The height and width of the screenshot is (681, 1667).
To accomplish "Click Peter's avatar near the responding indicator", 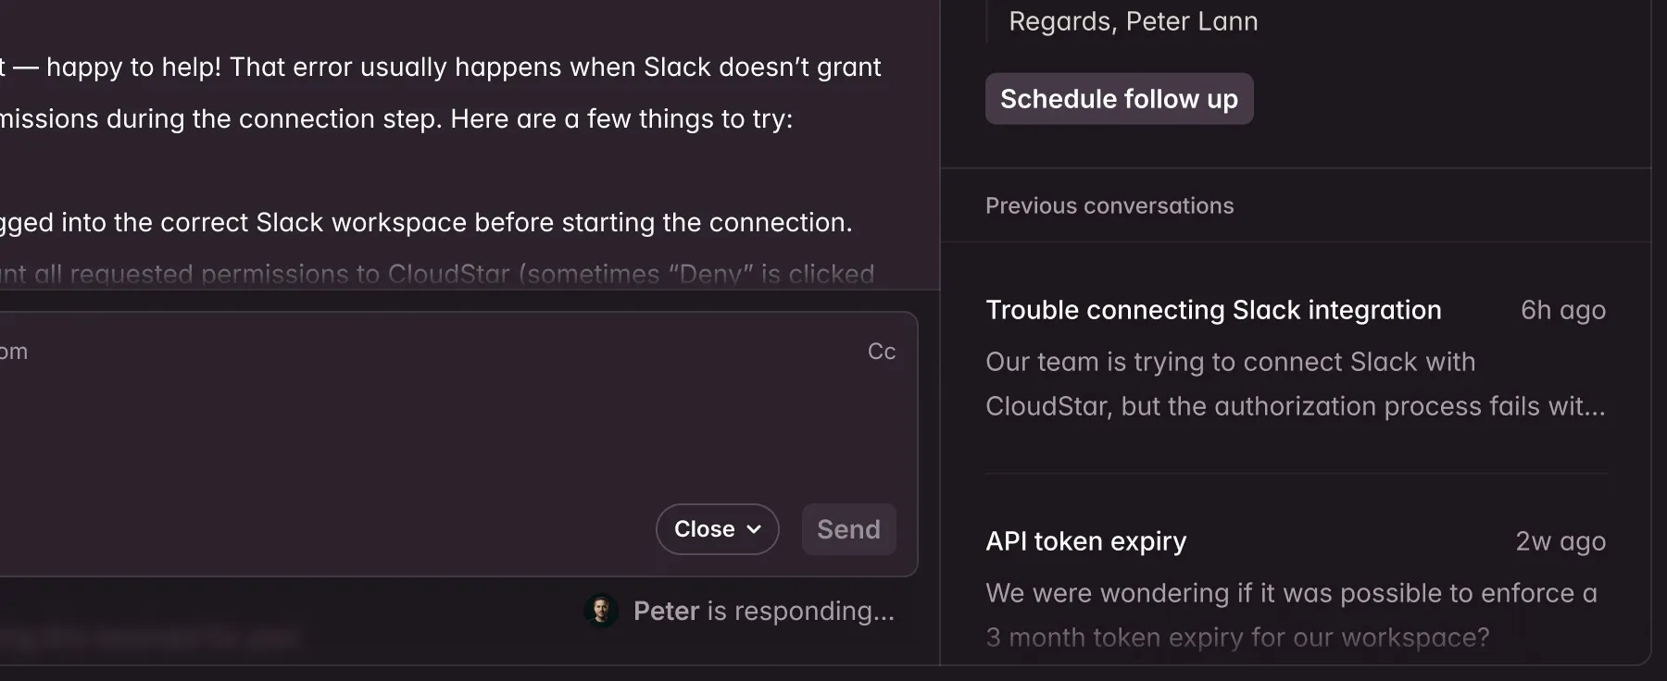I will tap(601, 611).
